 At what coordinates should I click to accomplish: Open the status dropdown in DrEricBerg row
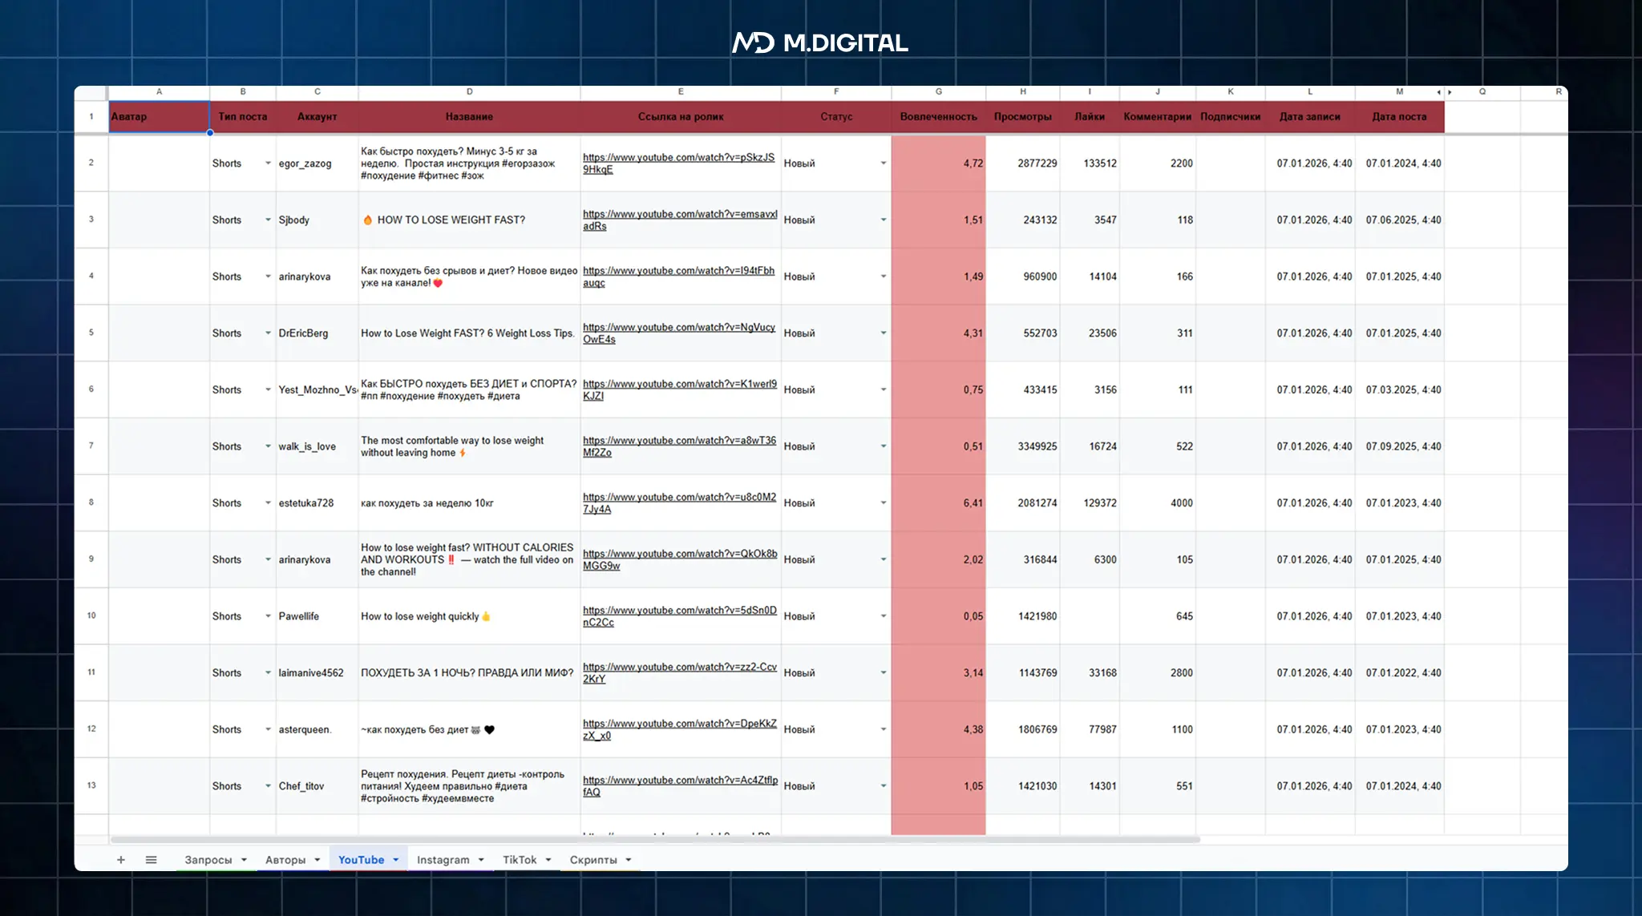coord(883,333)
